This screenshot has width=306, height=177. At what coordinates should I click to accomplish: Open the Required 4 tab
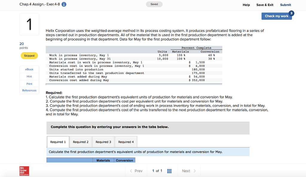[126, 142]
